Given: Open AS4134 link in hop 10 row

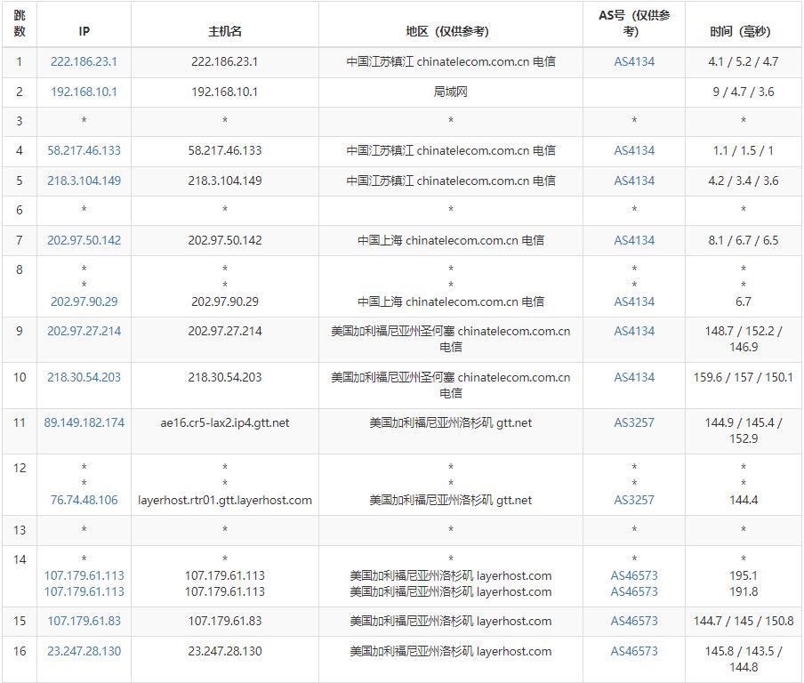Looking at the screenshot, I should (634, 377).
